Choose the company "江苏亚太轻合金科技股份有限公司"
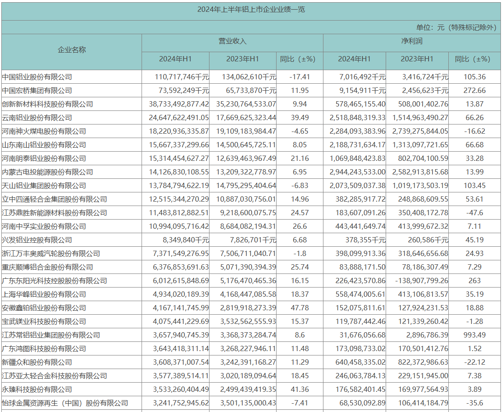The image size is (504, 412). click(54, 376)
